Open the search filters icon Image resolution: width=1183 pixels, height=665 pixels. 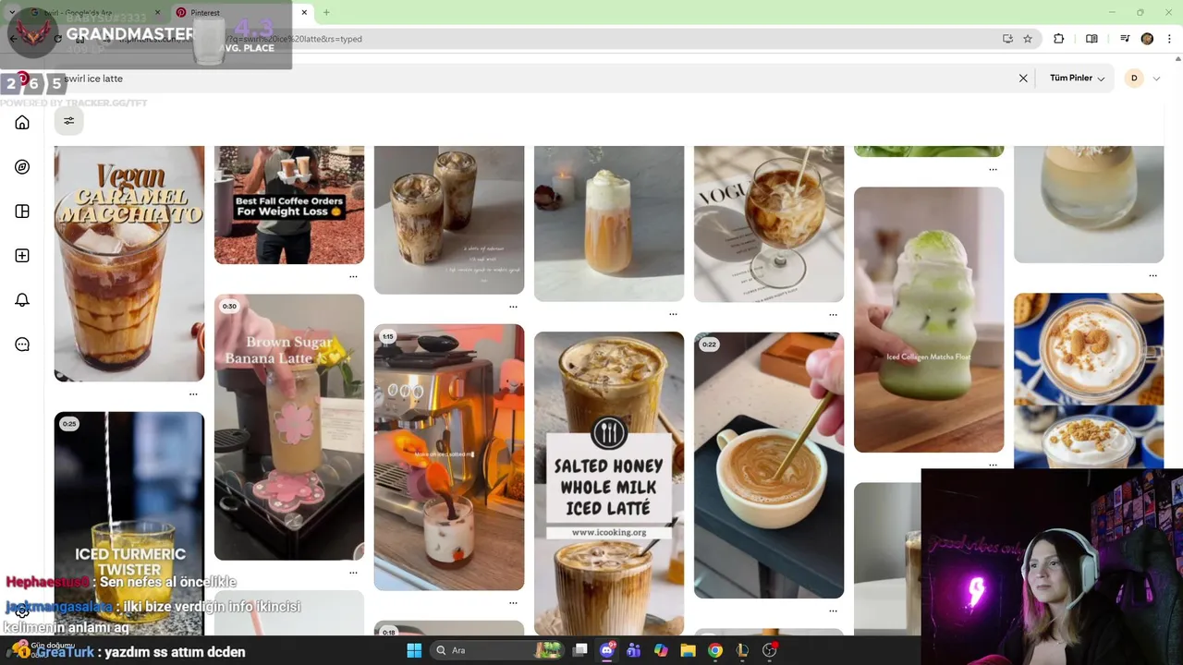tap(68, 121)
